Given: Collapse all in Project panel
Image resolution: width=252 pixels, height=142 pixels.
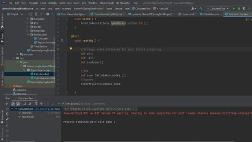Looking at the screenshot, I should 41,14.
